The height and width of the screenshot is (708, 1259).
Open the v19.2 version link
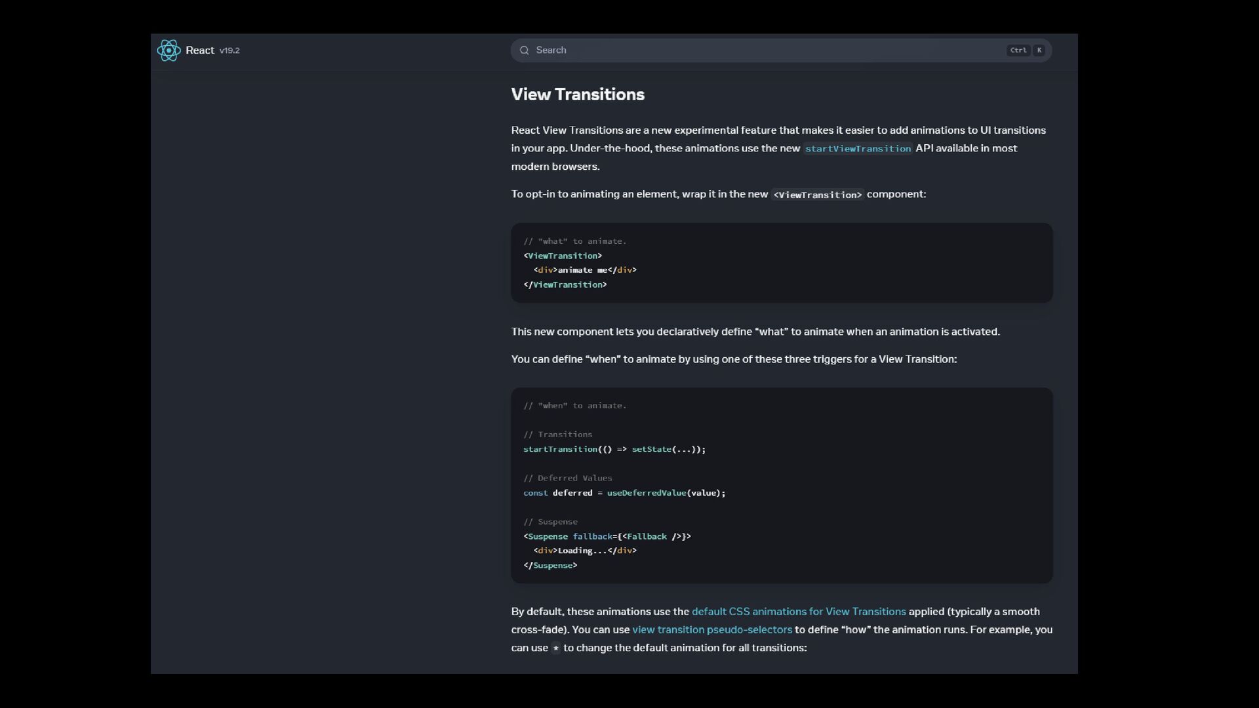(230, 50)
